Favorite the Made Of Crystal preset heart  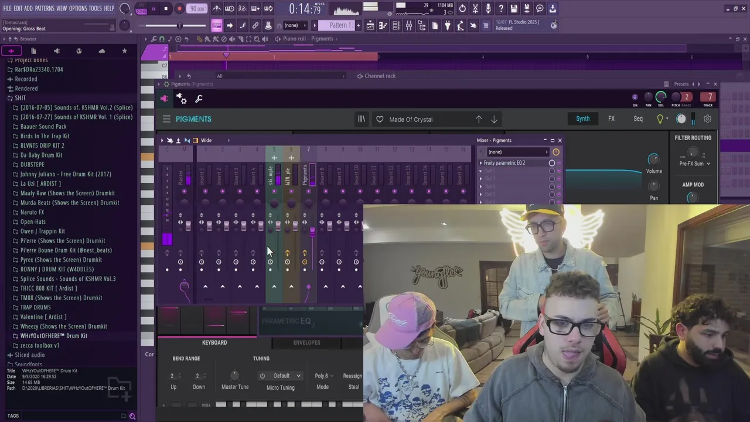coord(380,120)
